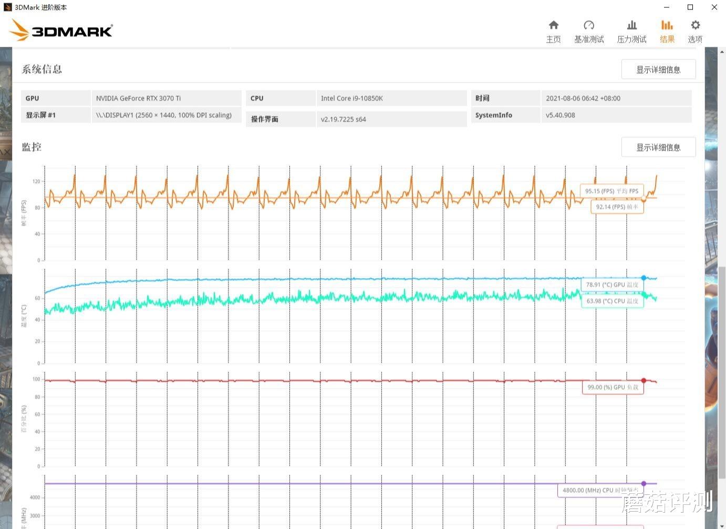Click the purple CPU clock endpoint marker
The height and width of the screenshot is (529, 726).
(644, 483)
